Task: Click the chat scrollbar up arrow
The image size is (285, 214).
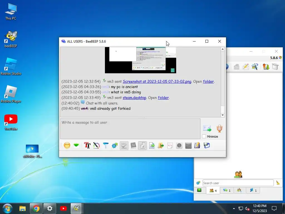Action: 223,49
